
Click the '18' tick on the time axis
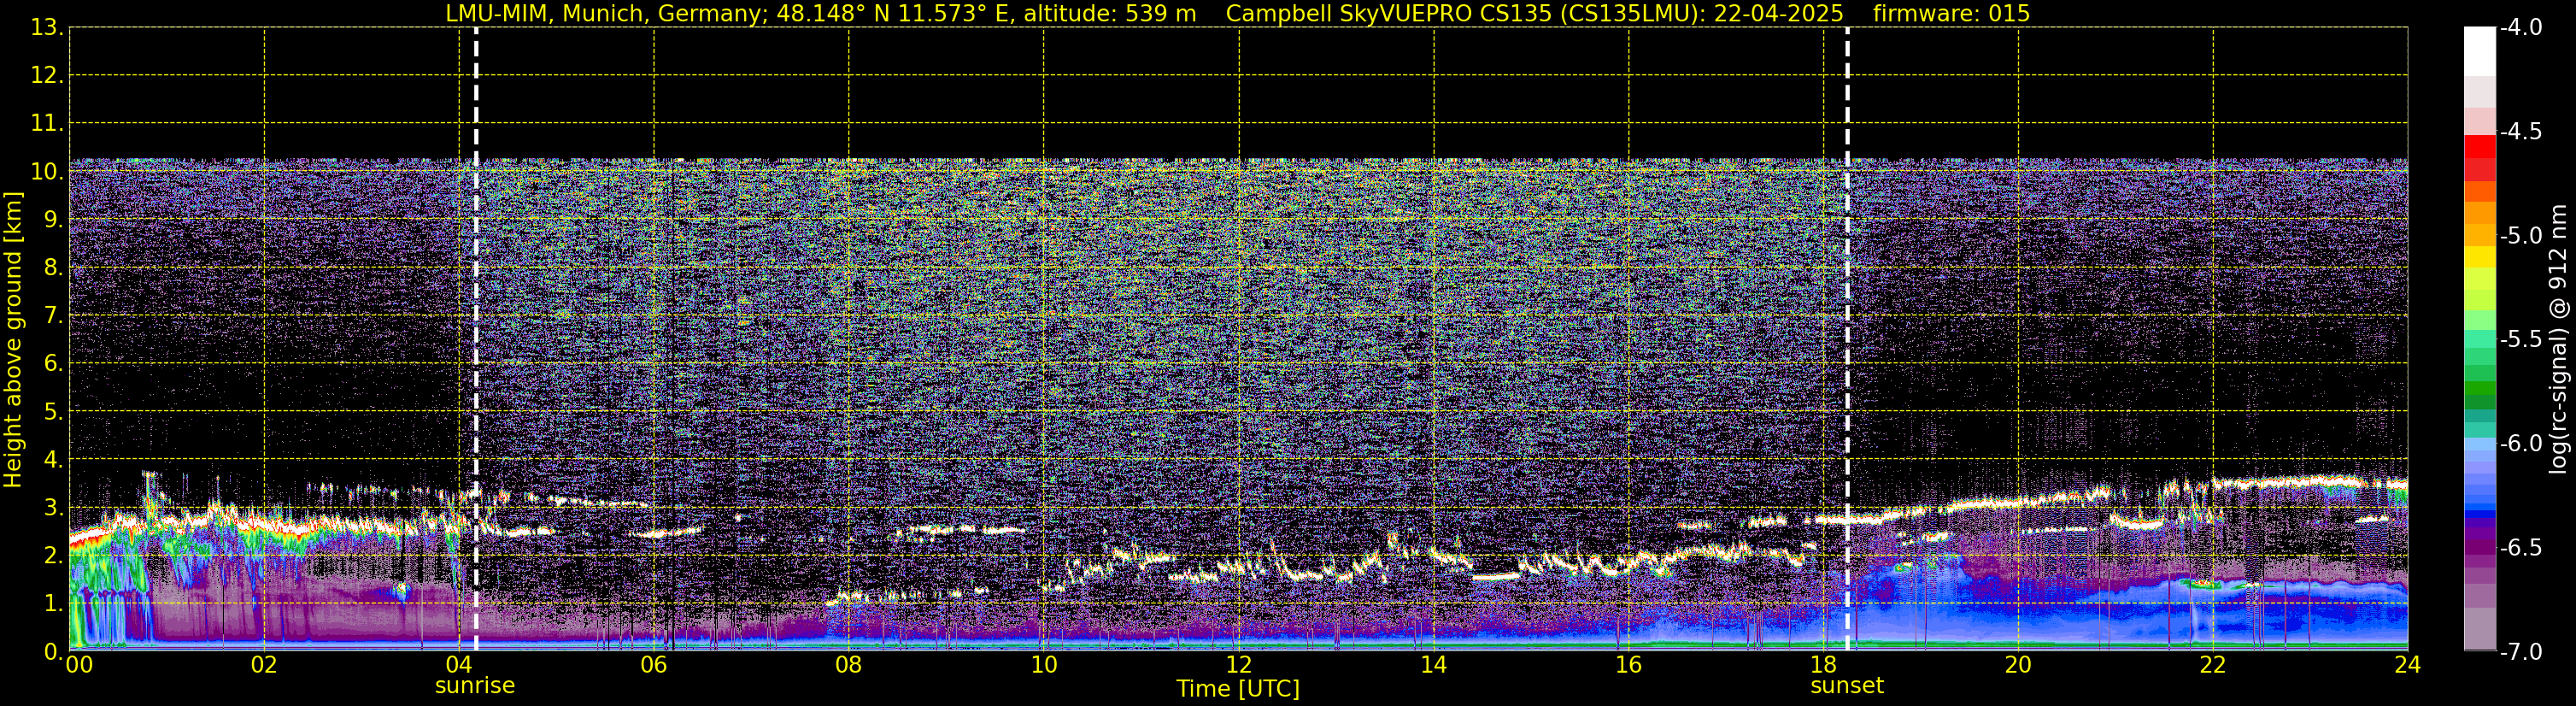tap(1823, 665)
